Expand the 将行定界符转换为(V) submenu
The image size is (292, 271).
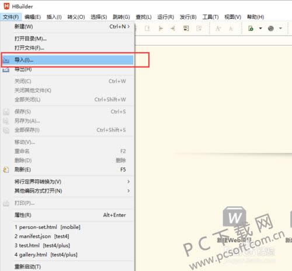[x=72, y=182]
